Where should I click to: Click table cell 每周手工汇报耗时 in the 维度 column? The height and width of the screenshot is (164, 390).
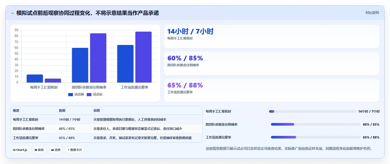pyautogui.click(x=26, y=120)
